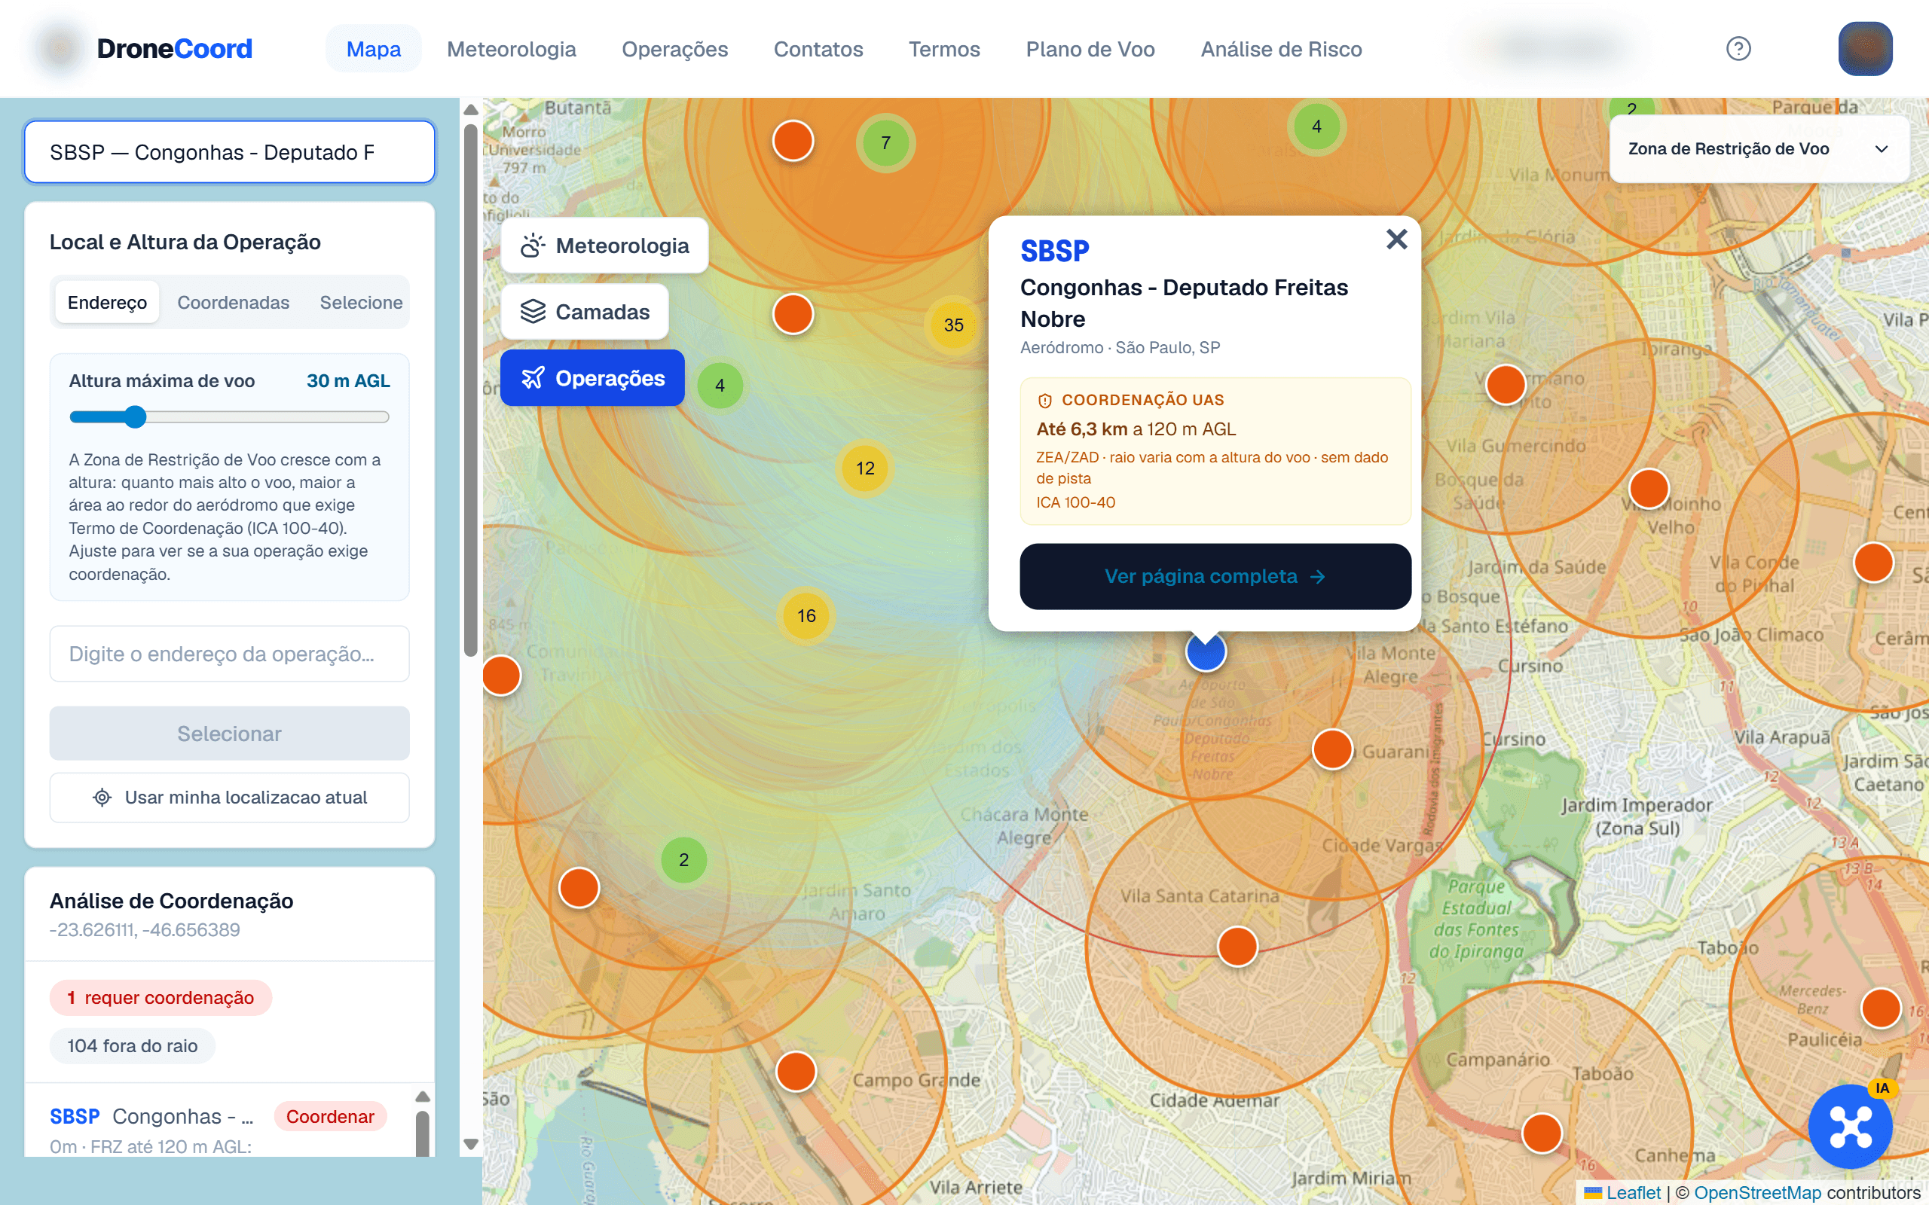Viewport: 1929px width, 1205px height.
Task: Click the blue SBSP airport marker
Action: 1205,651
